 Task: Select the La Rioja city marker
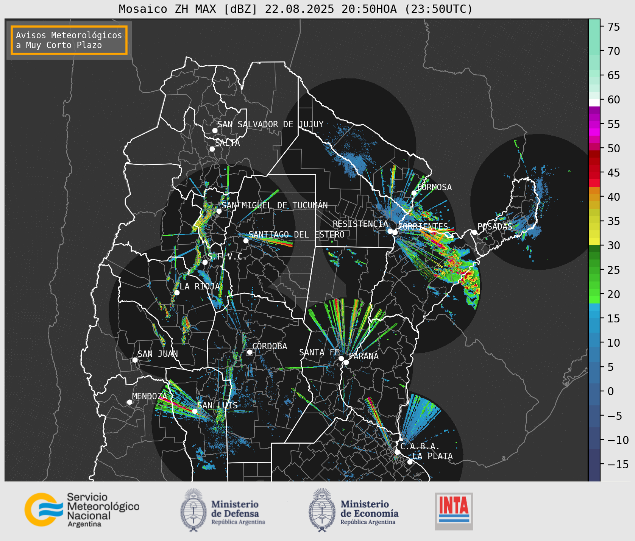[x=177, y=292]
